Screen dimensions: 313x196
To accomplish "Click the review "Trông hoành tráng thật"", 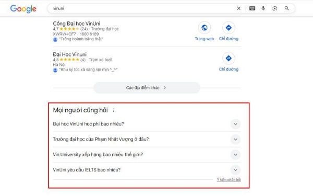I will [81, 39].
